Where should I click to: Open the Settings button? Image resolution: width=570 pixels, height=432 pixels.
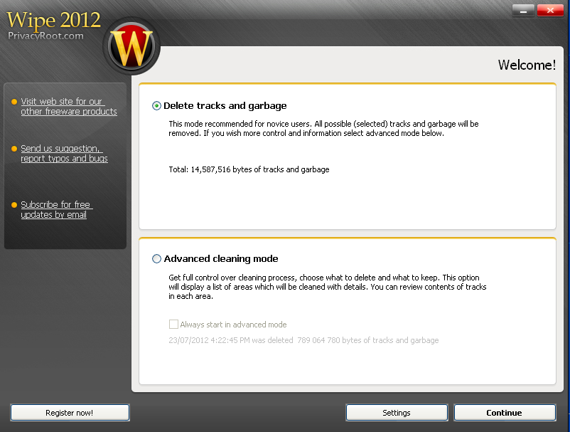click(x=397, y=413)
